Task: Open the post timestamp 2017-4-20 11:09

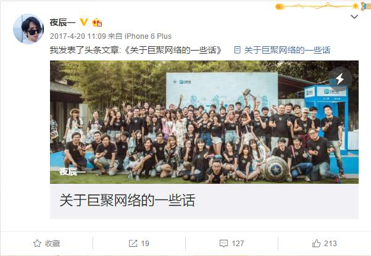Action: [x=78, y=36]
